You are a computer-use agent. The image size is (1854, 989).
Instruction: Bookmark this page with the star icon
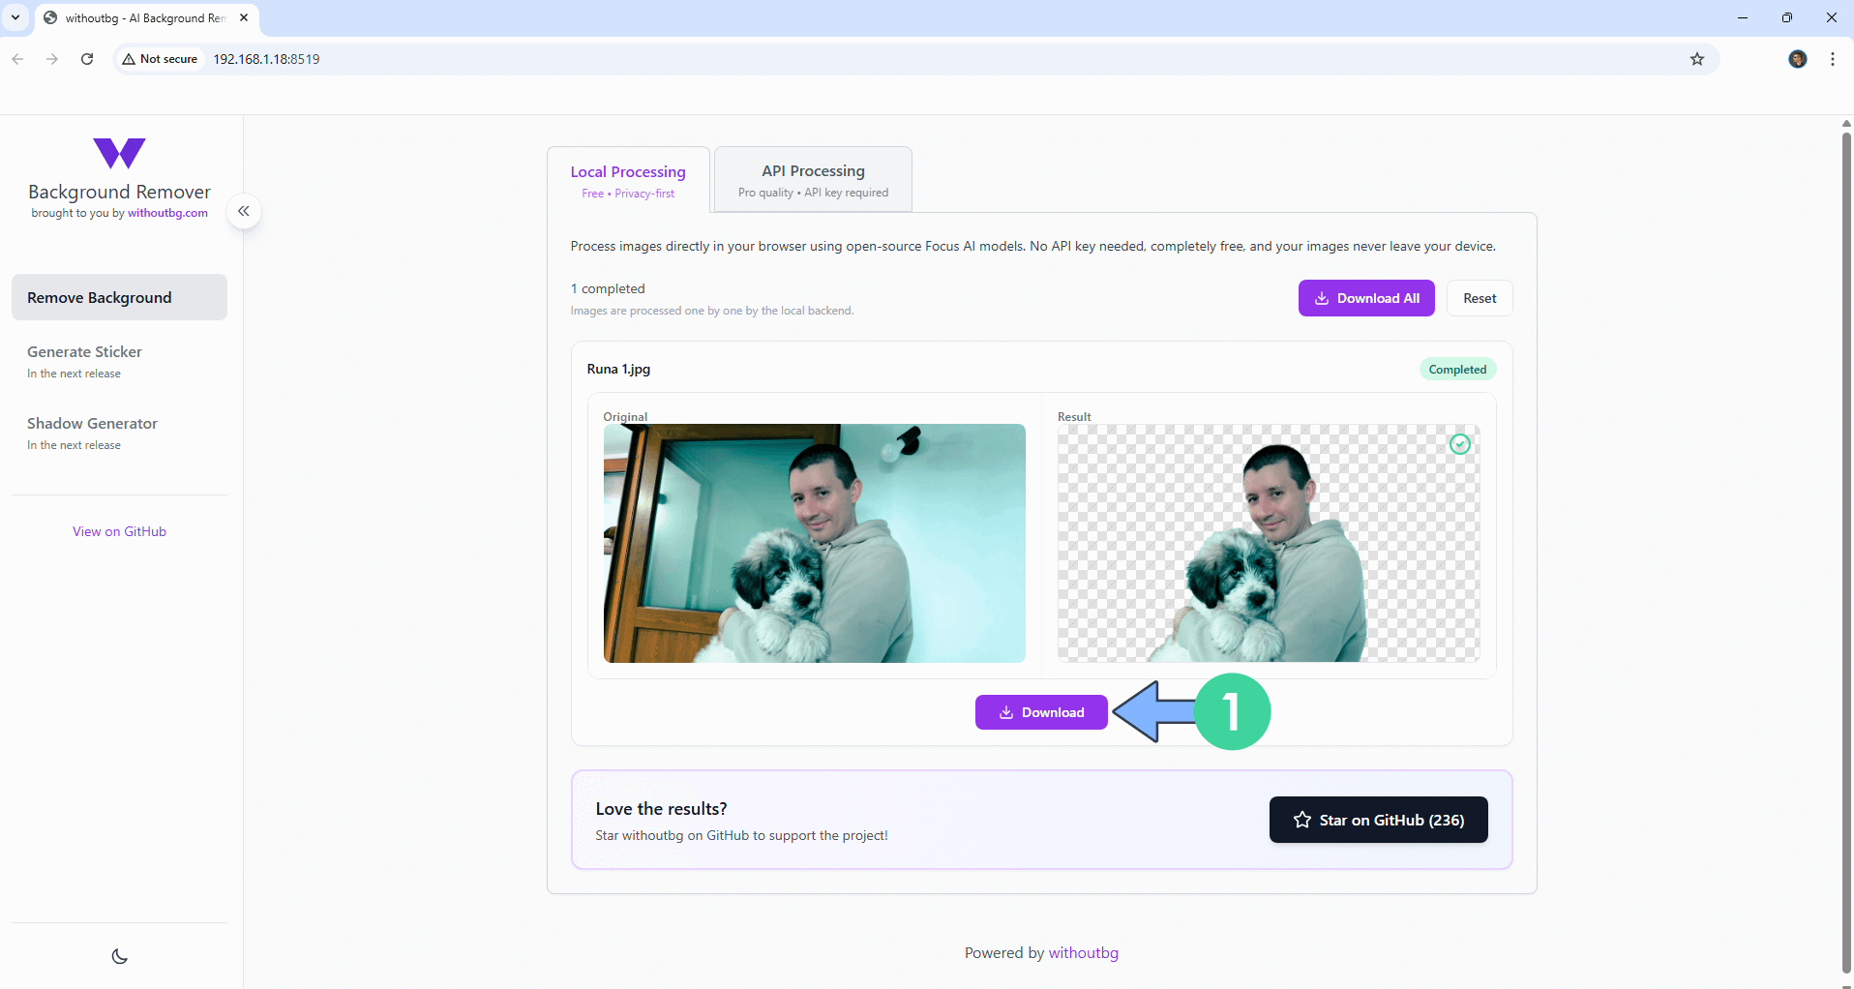(1696, 59)
